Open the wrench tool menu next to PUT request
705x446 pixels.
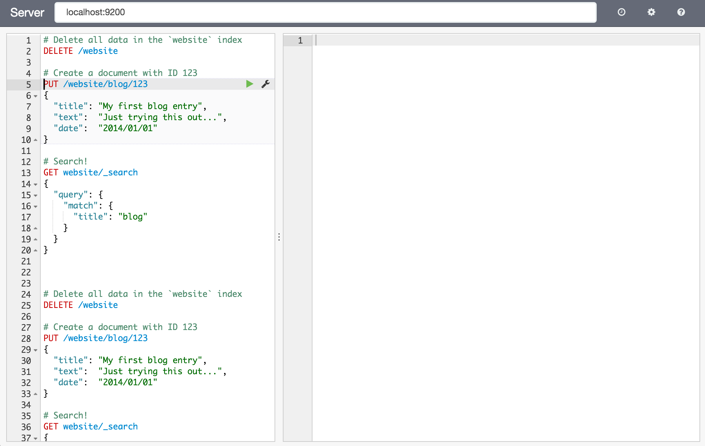point(266,84)
